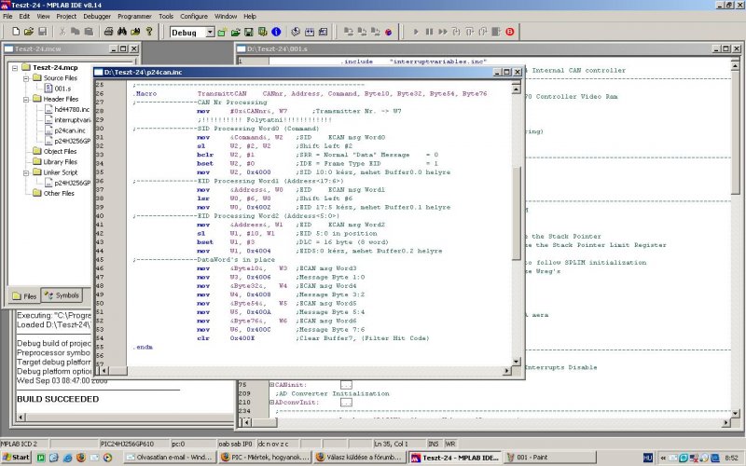The width and height of the screenshot is (746, 466).
Task: Click the debugger Halt pause icon
Action: click(x=429, y=32)
